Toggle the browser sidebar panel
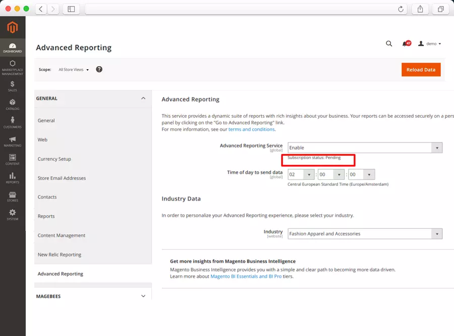 [x=71, y=9]
